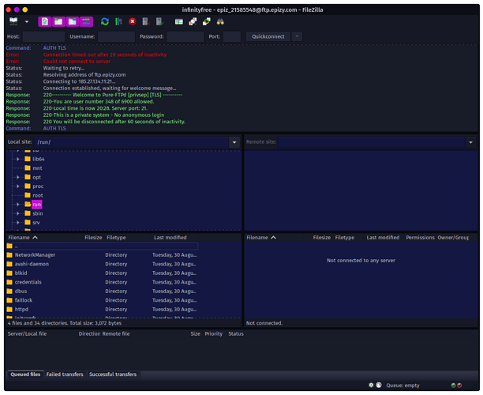Select the mnt folder in tree
Screen dimensions: 483x395
pyautogui.click(x=37, y=168)
